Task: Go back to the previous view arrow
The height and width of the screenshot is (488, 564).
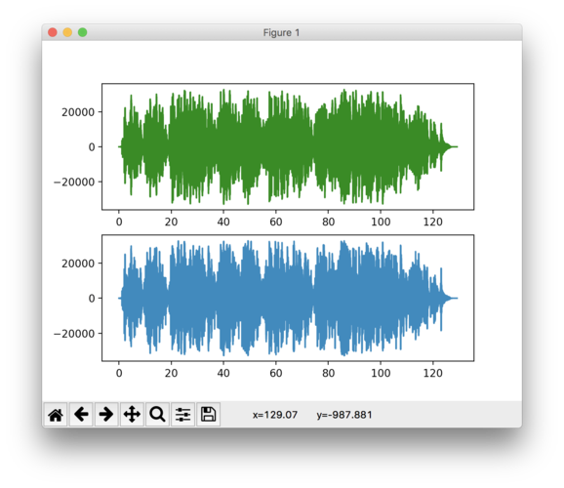Action: pyautogui.click(x=81, y=414)
